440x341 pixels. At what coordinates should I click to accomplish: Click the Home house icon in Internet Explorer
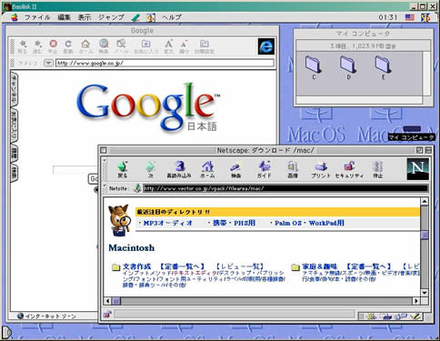[85, 44]
